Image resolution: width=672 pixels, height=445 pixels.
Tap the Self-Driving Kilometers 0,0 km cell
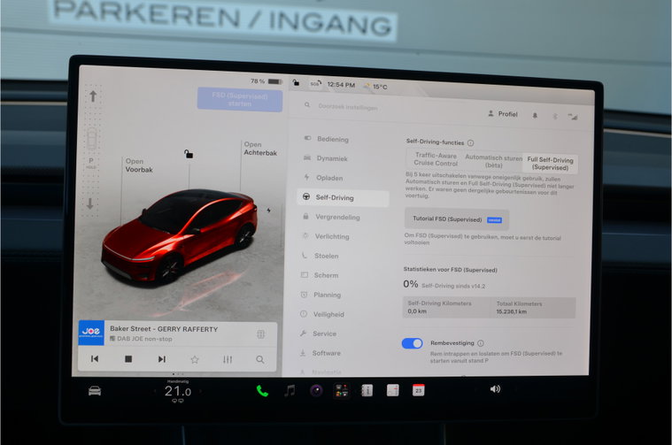pyautogui.click(x=446, y=307)
